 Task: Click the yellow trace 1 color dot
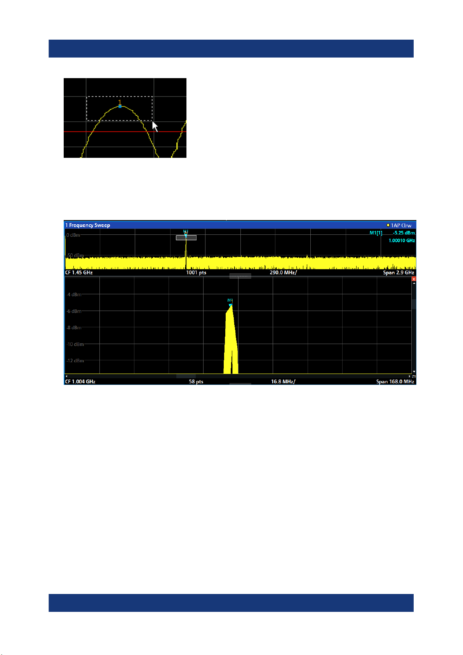(388, 225)
